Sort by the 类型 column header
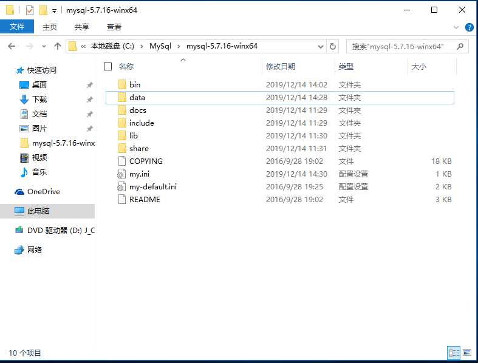Screen dimensions: 478x363 346,66
